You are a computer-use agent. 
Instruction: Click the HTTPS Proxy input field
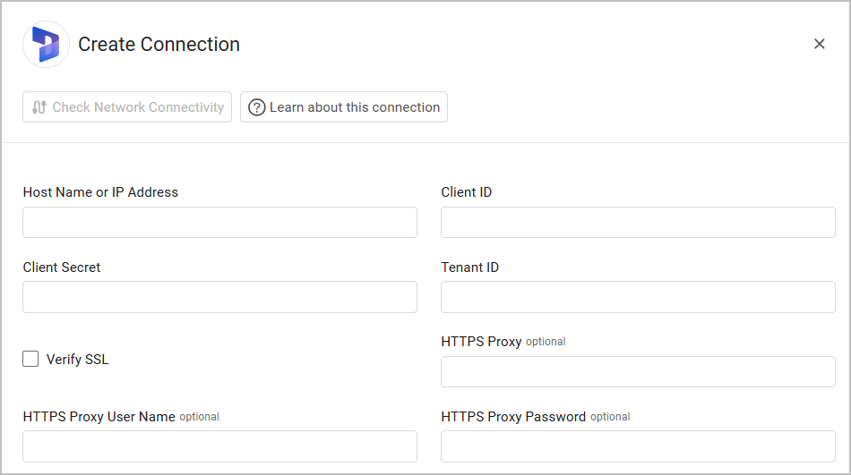coord(638,372)
